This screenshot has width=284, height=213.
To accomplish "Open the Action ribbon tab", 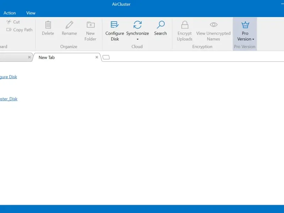I will pyautogui.click(x=10, y=13).
